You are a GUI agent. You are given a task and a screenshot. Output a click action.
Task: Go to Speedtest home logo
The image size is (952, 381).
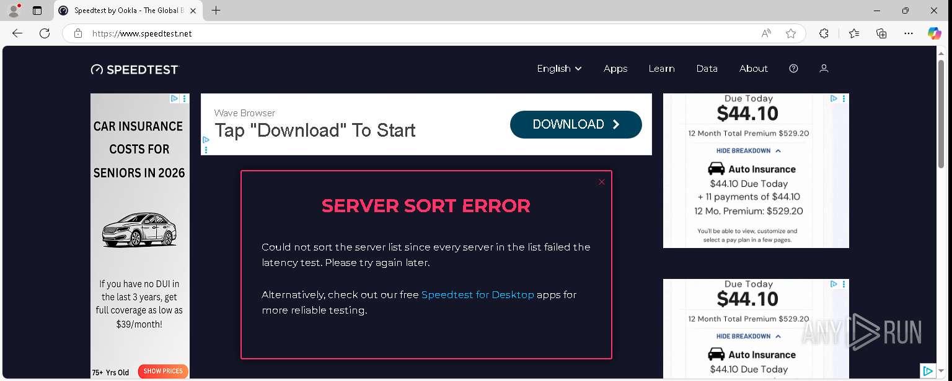[134, 69]
